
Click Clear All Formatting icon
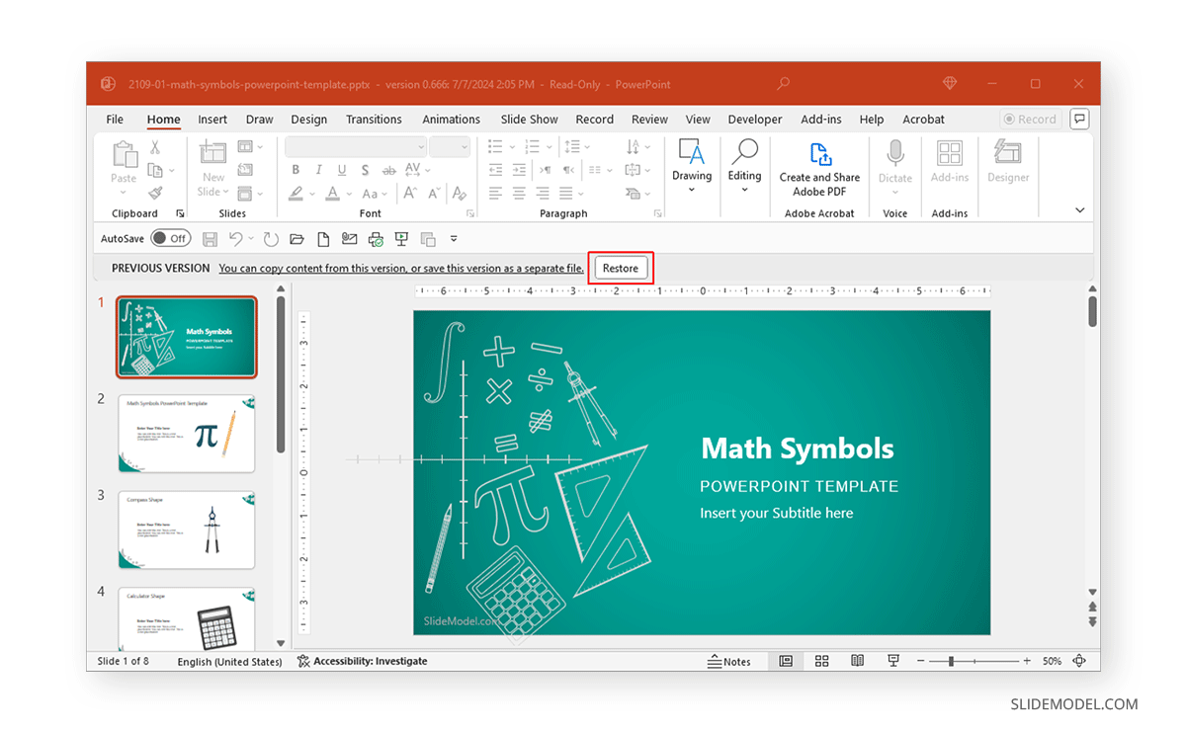460,194
